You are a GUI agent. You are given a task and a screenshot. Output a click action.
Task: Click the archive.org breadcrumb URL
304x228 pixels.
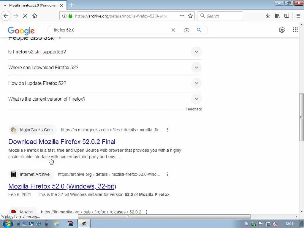[109, 174]
